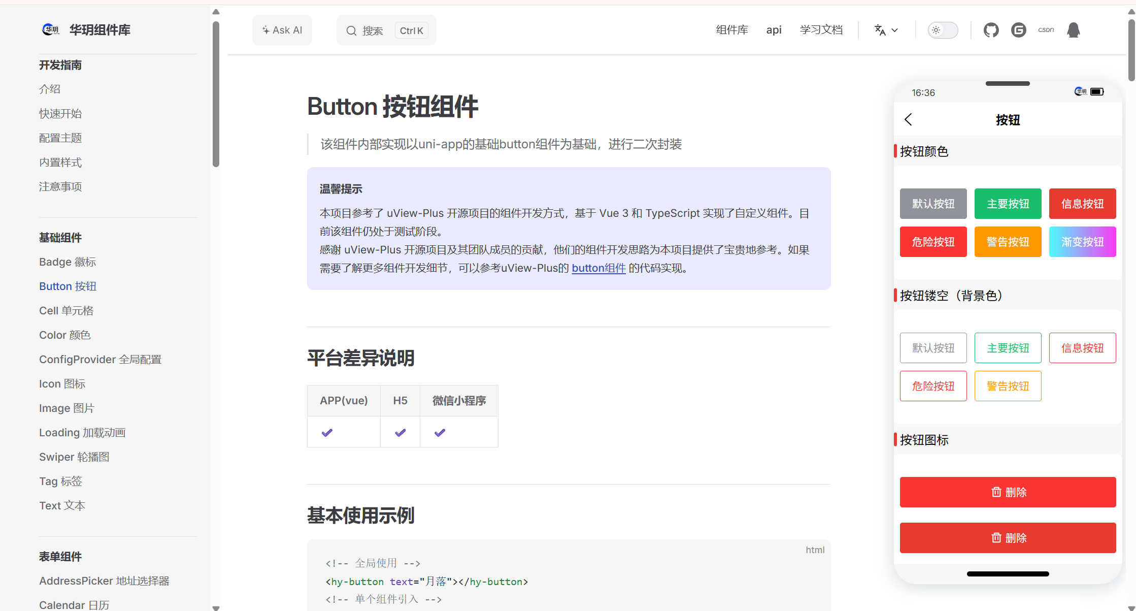Tap the solid red 危险按钮
Image resolution: width=1136 pixels, height=611 pixels.
pyautogui.click(x=933, y=242)
